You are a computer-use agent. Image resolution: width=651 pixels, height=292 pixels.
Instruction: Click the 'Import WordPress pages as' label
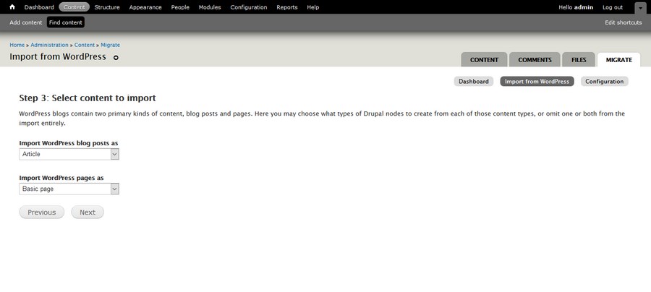click(x=61, y=178)
